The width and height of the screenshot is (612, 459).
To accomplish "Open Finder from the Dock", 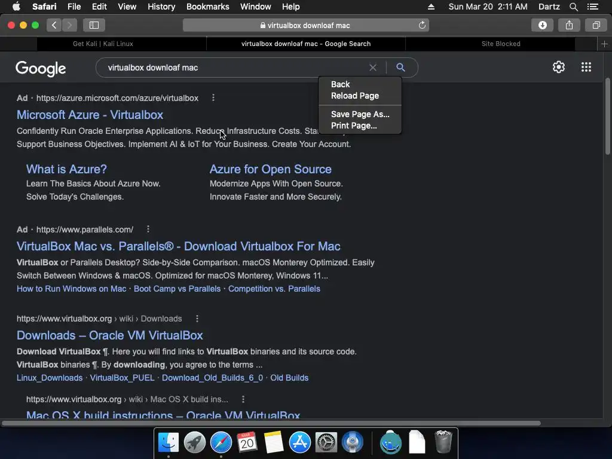I will (169, 443).
